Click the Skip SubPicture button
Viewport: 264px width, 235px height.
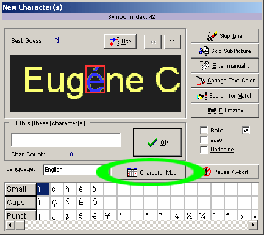point(225,51)
